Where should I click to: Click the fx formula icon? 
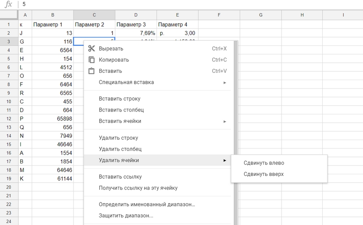(8, 4)
